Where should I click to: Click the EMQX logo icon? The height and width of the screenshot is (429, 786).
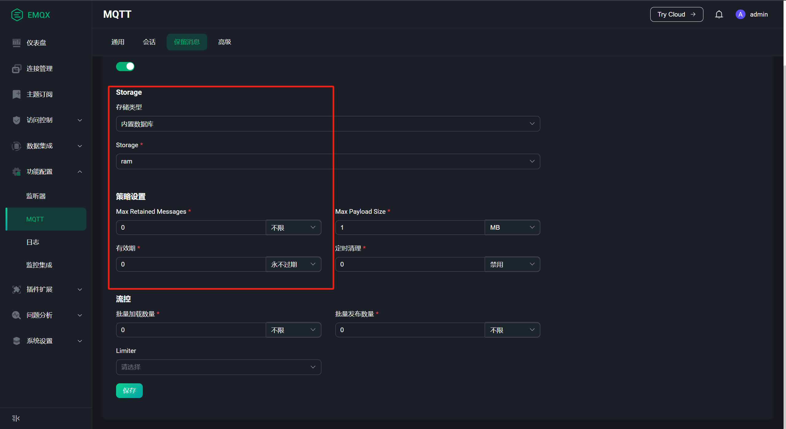pos(17,15)
